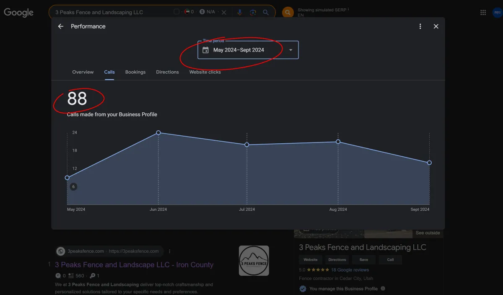Click the orange search extension button
503x295 pixels.
(x=288, y=13)
